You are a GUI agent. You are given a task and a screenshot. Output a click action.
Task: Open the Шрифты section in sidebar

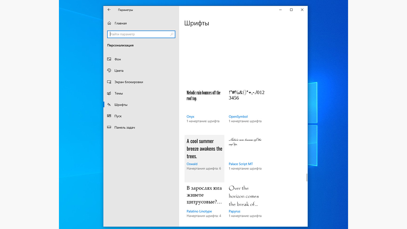click(121, 105)
